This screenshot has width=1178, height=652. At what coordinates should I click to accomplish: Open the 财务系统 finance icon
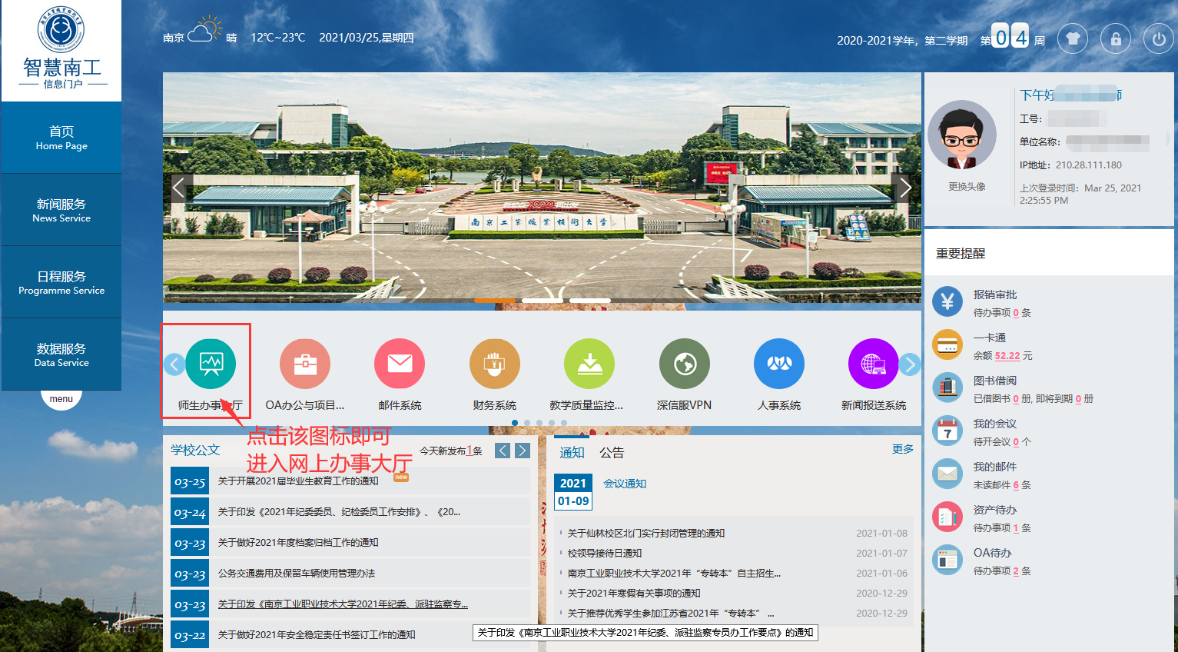point(494,364)
